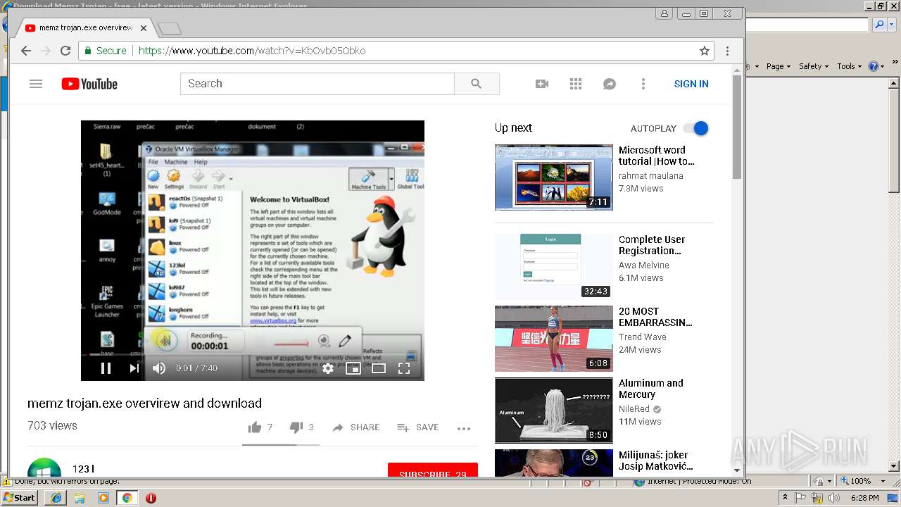
Task: Open Aluminum and Mercury video title
Action: [x=651, y=389]
